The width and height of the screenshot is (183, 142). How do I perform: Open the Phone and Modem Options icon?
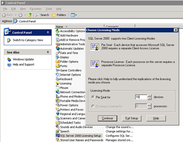[57, 96]
